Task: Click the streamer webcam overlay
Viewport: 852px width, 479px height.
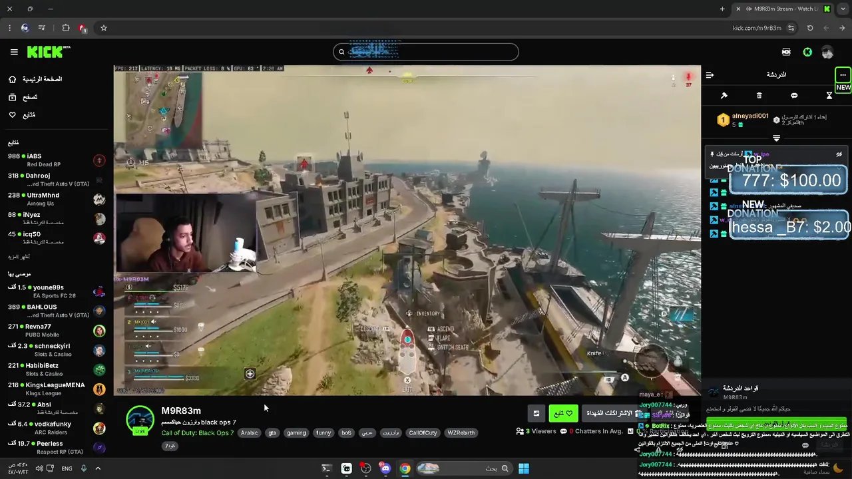Action: coord(186,233)
